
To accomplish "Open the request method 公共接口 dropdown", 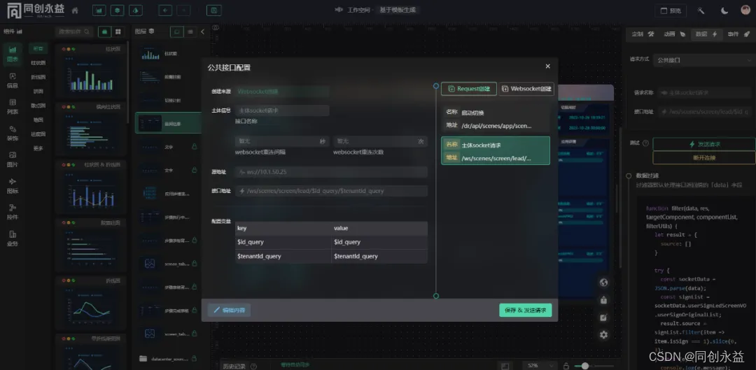I will tap(704, 59).
